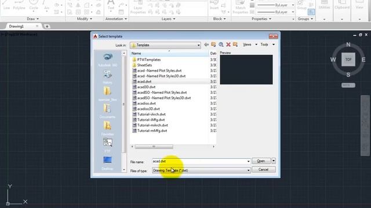Sort files by the Name column header
The height and width of the screenshot is (208, 371).
coord(169,54)
